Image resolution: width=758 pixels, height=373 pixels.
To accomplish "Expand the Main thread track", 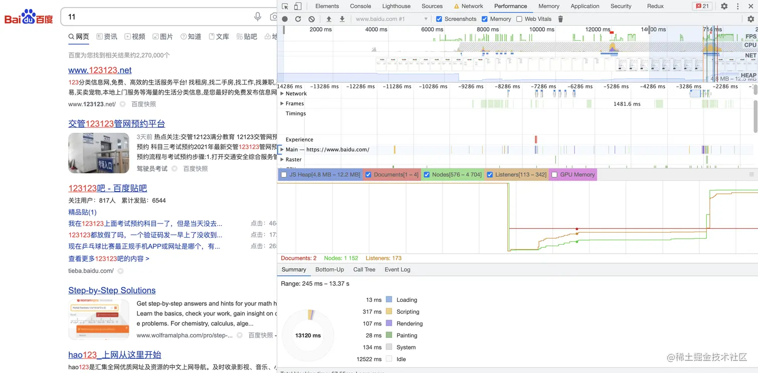I will tap(282, 149).
